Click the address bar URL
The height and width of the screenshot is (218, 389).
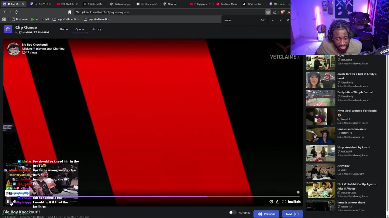(x=105, y=12)
